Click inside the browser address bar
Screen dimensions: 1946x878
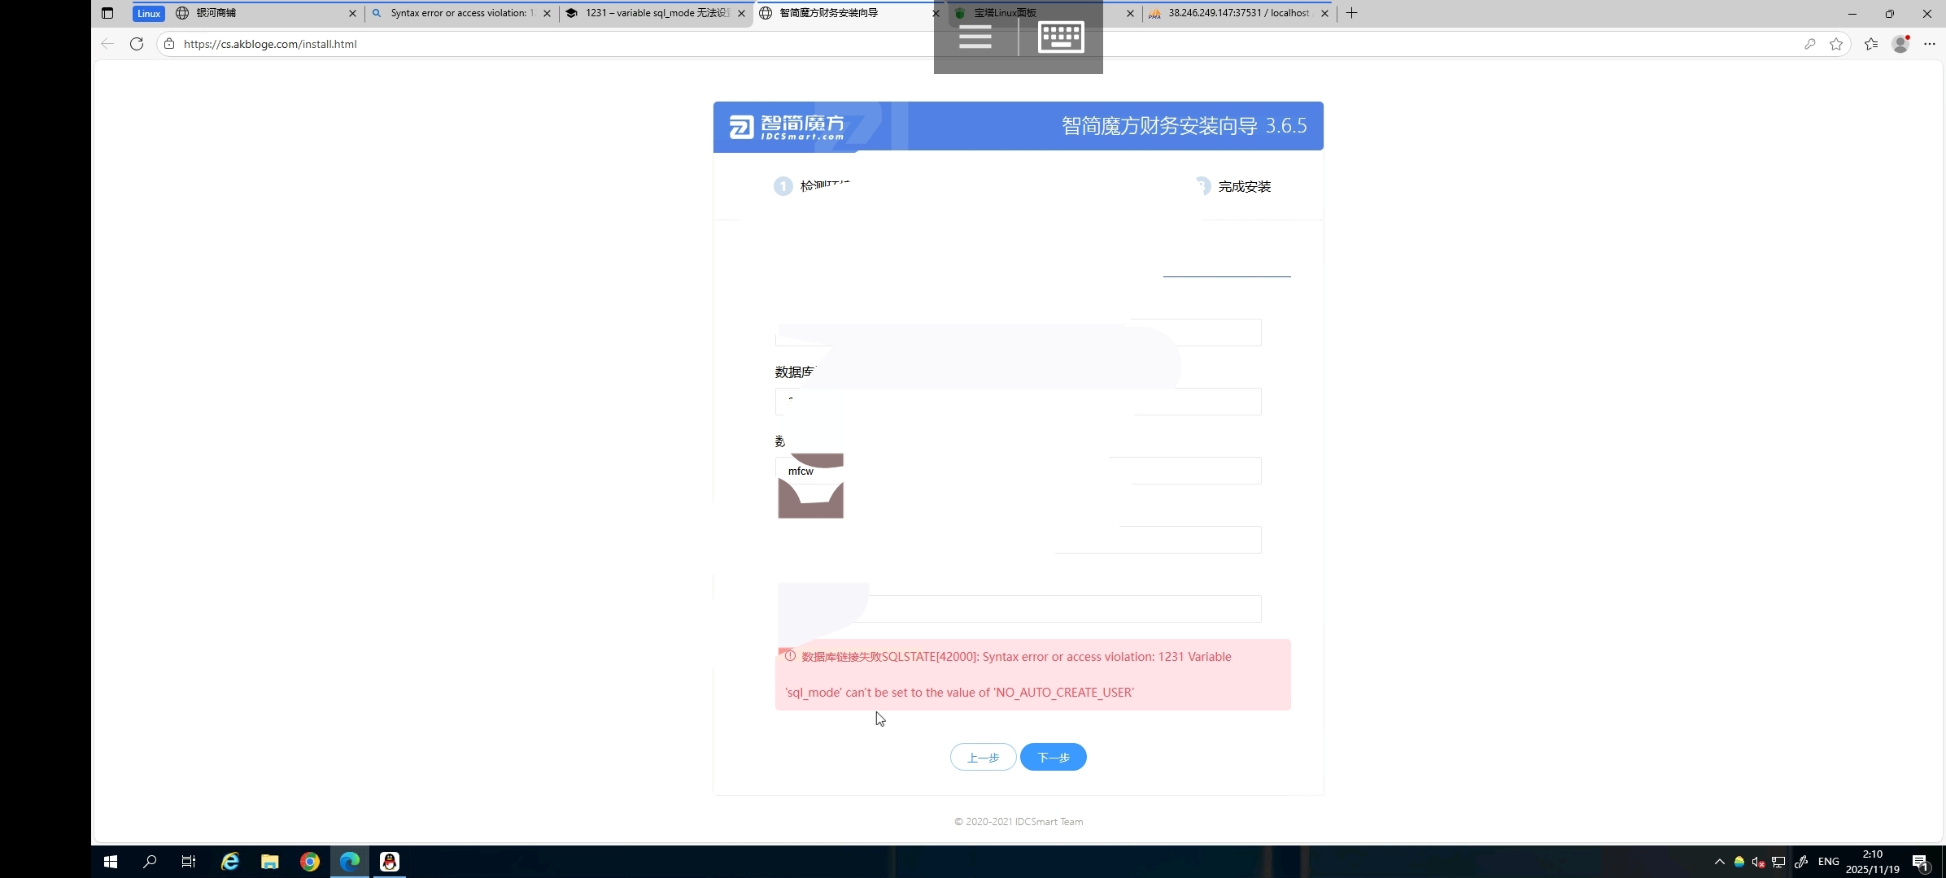tap(569, 44)
